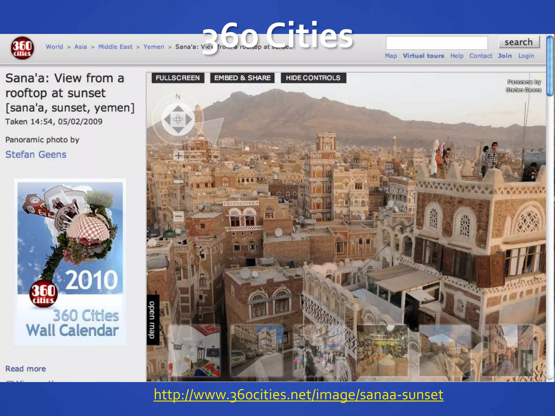Pan the panorama down with the arrow
The image size is (555, 416).
(178, 130)
